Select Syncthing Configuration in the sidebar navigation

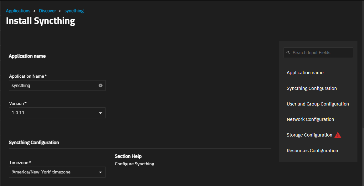pos(312,88)
